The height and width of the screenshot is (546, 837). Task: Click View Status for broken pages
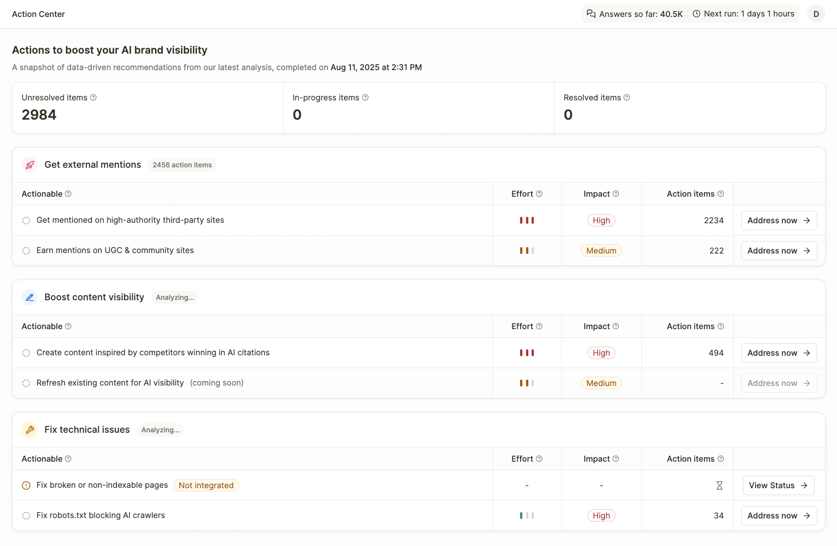click(x=778, y=485)
